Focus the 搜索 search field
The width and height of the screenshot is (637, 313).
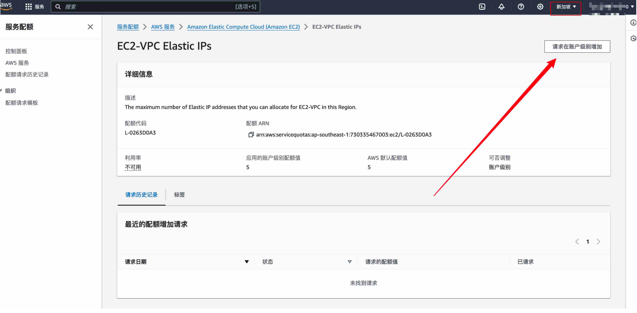[x=155, y=7]
